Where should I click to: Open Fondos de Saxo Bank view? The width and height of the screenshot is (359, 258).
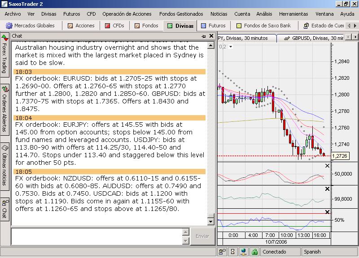[263, 26]
